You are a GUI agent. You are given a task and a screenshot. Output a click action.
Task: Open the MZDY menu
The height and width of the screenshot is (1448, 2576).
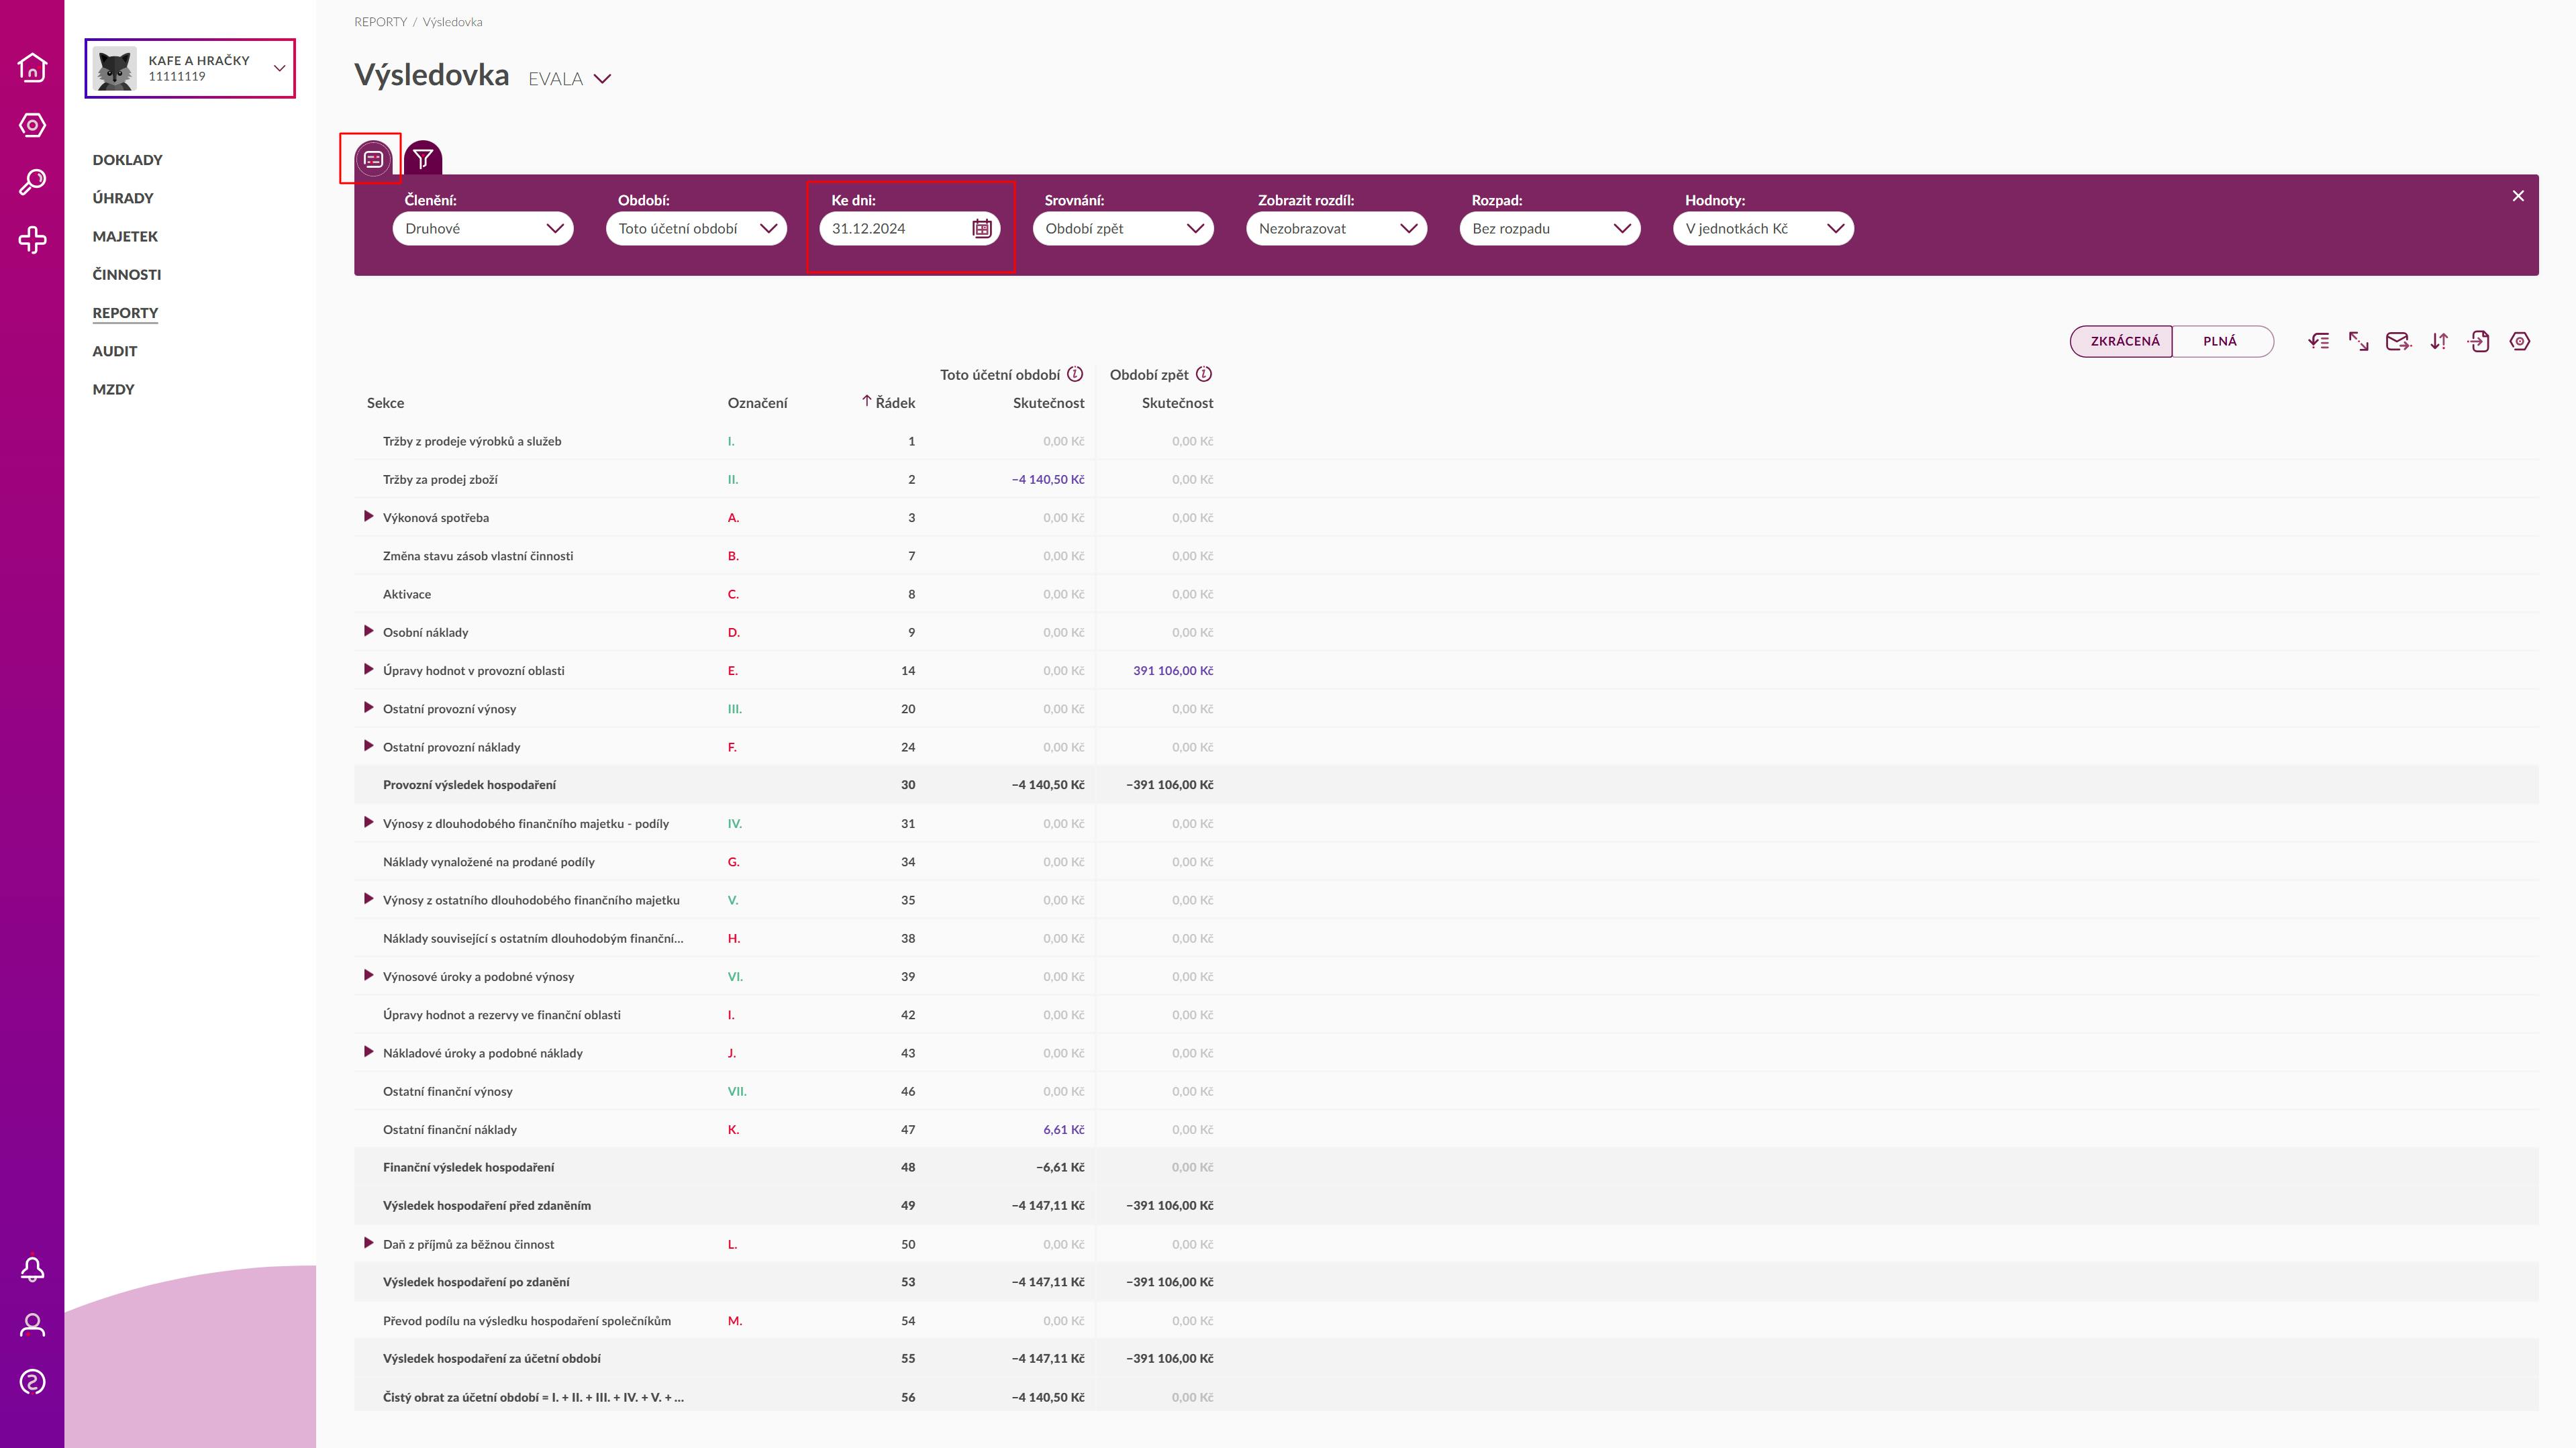pos(113,389)
